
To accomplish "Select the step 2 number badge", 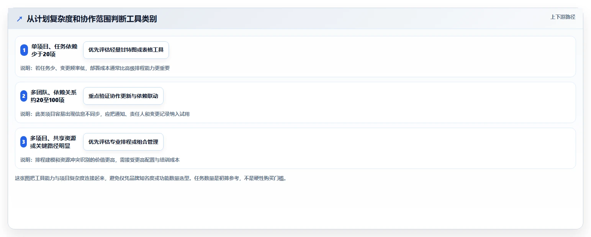I will pos(24,96).
